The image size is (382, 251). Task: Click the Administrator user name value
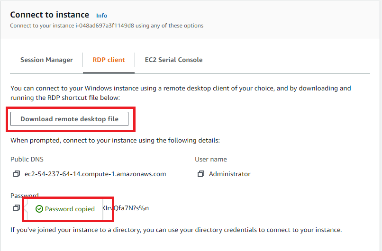click(229, 174)
